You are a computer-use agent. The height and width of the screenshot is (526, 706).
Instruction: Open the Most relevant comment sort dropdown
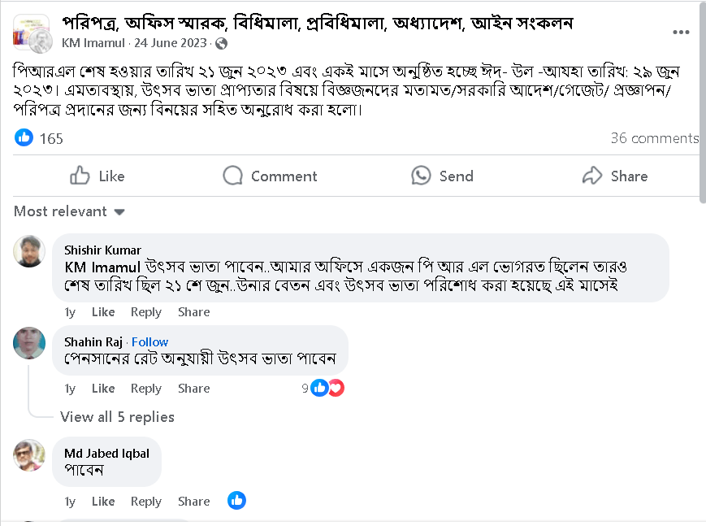[x=69, y=211]
